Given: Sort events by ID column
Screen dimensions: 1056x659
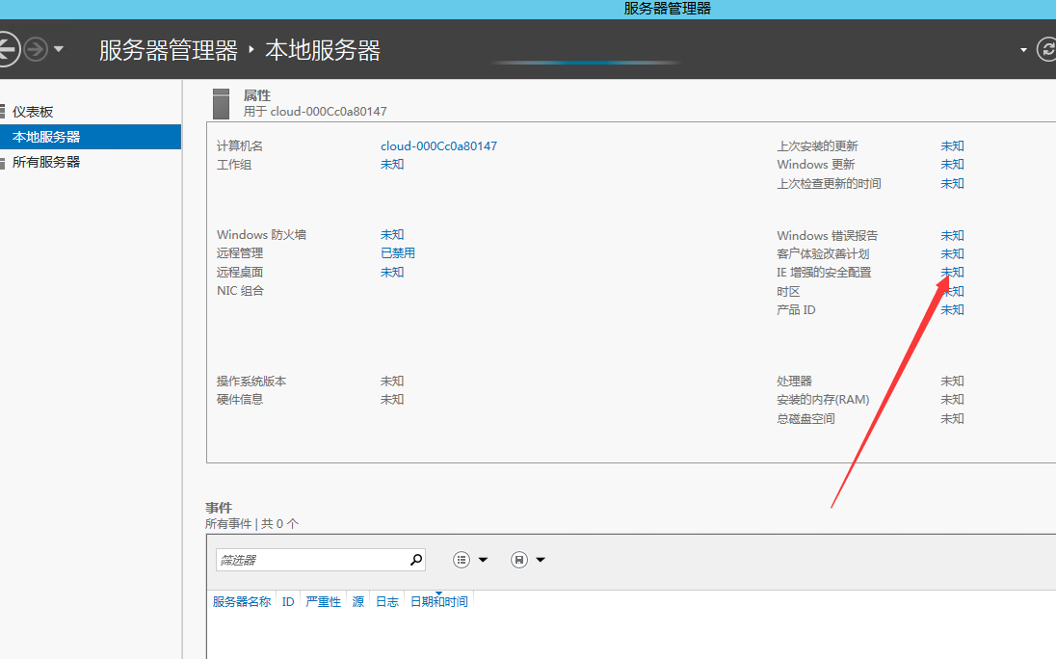Looking at the screenshot, I should (x=287, y=602).
